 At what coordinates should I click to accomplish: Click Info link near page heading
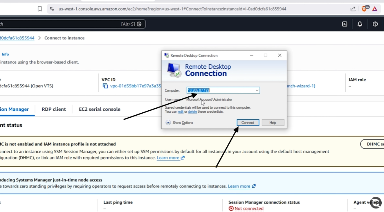pos(5,54)
